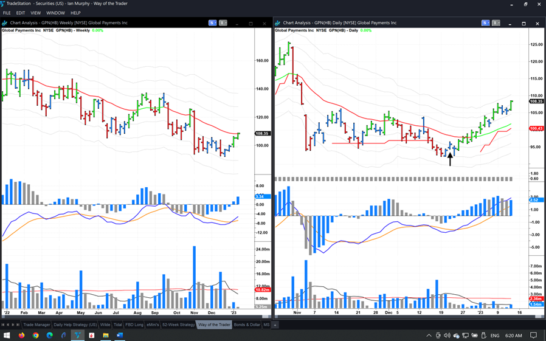Switch to the Tidal workspace tab
546x341 pixels.
[x=118, y=325]
